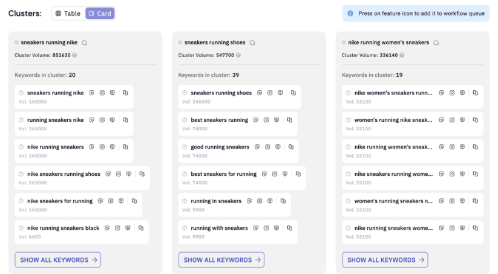Click the search icon beside the "sneakers running shoes" cluster title

pos(252,43)
